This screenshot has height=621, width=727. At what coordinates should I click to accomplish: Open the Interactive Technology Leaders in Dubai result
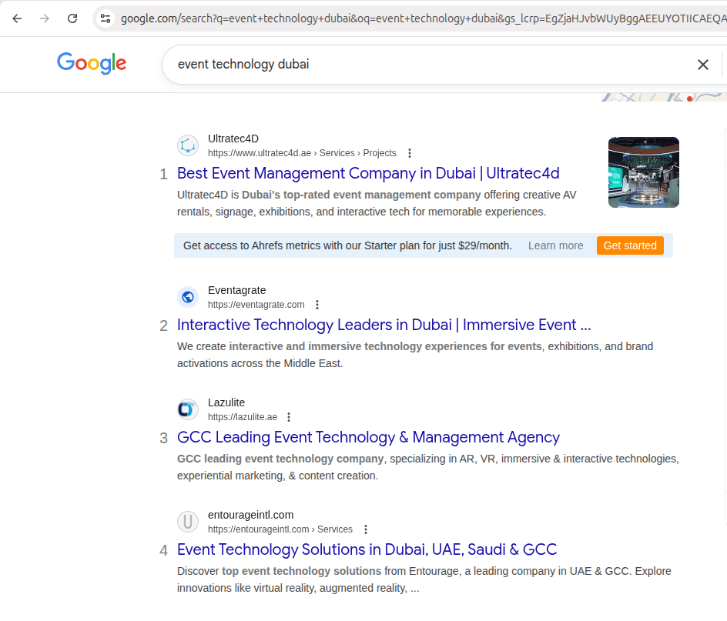[x=384, y=325]
